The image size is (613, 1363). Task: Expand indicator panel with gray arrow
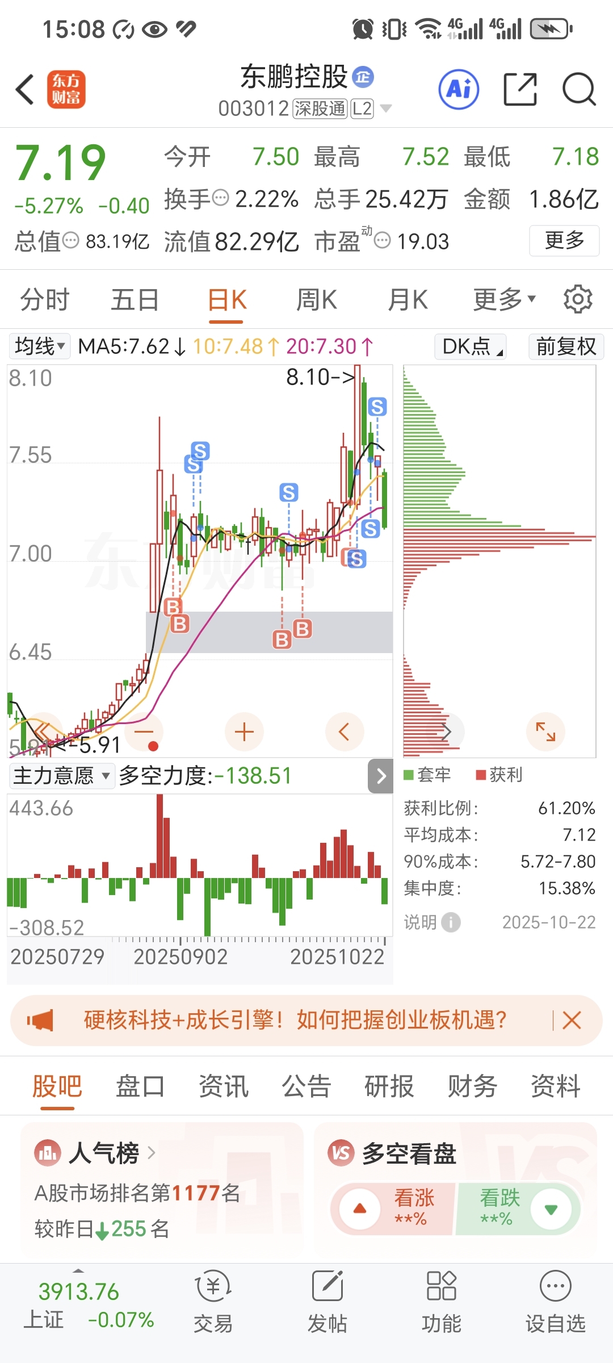tap(381, 776)
